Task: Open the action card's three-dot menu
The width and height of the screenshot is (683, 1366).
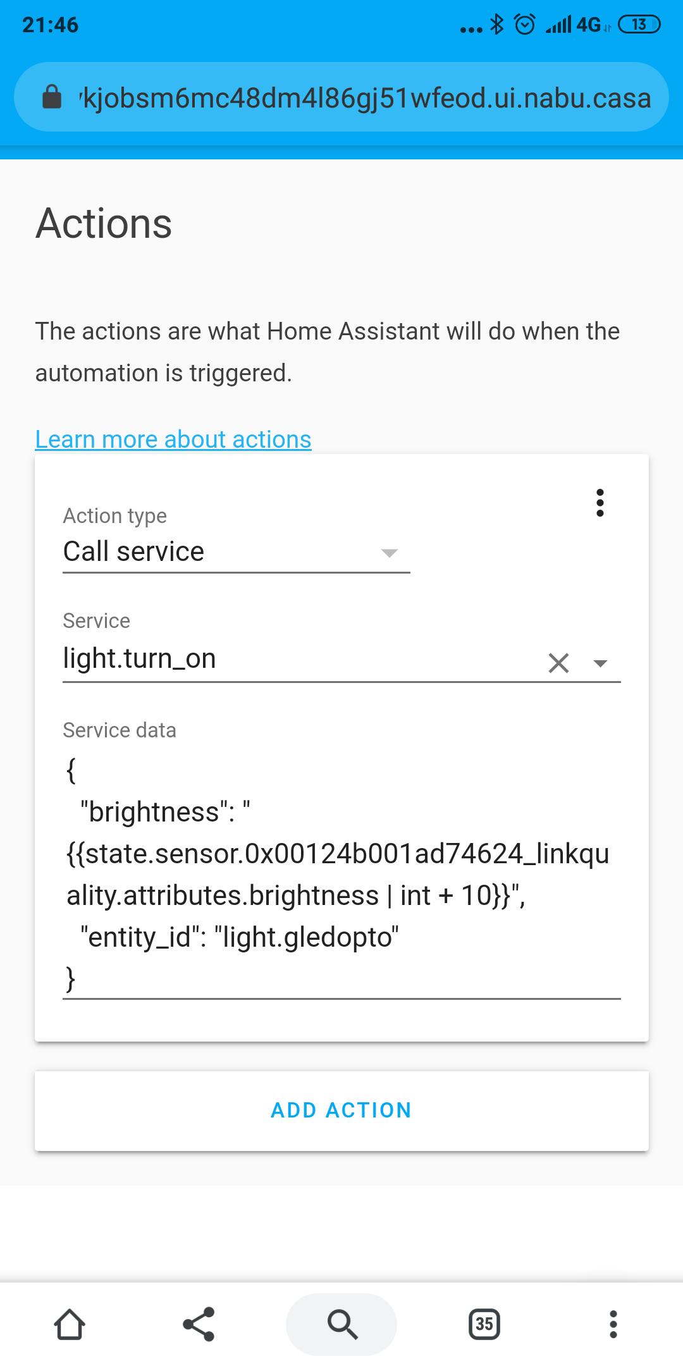Action: tap(600, 503)
